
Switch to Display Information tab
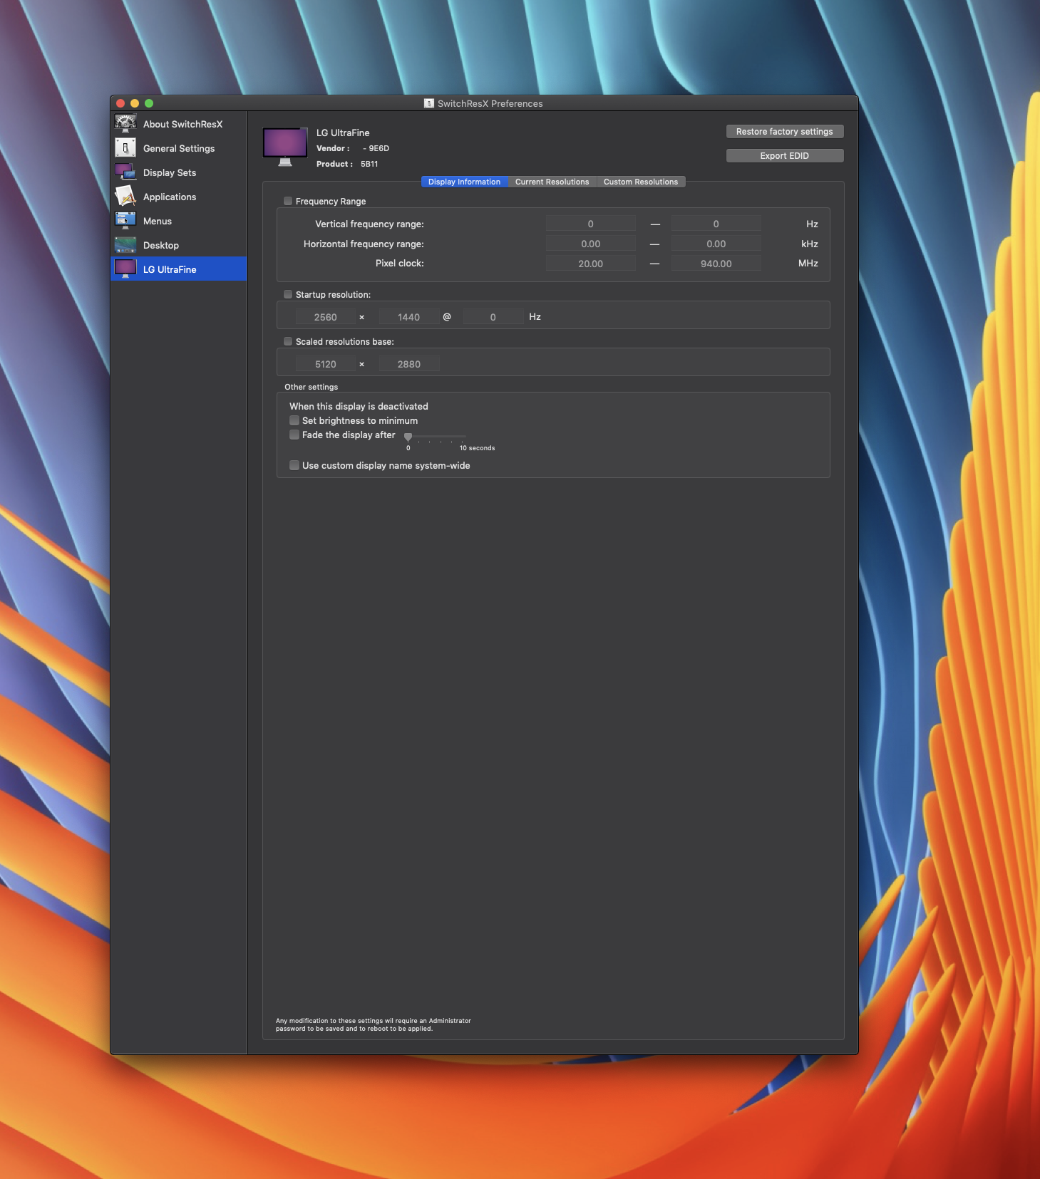[464, 182]
